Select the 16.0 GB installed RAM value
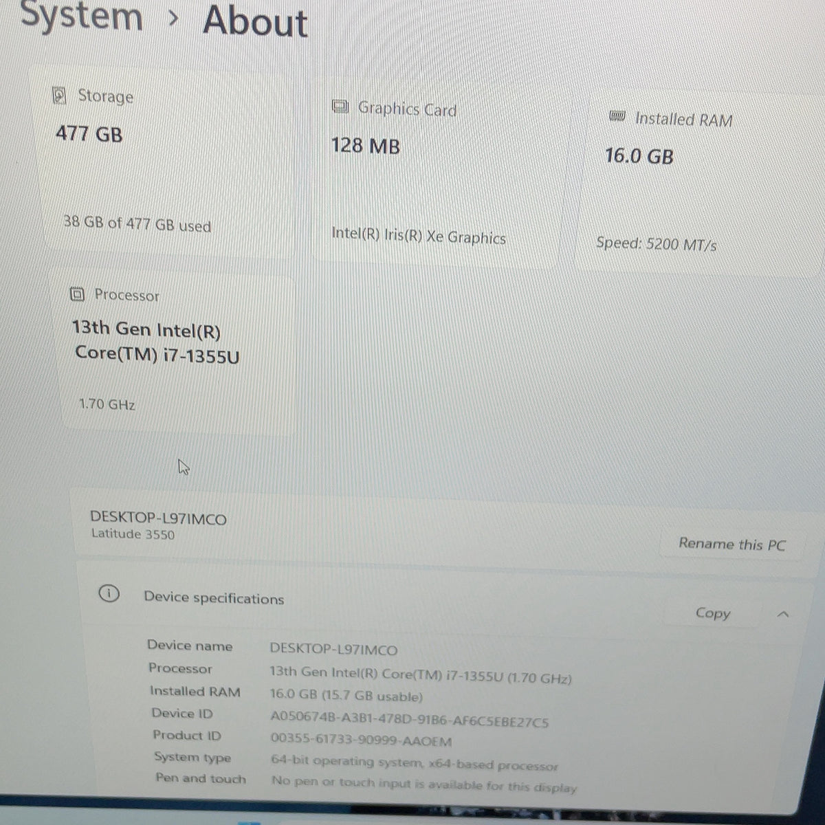Image resolution: width=825 pixels, height=825 pixels. (639, 156)
